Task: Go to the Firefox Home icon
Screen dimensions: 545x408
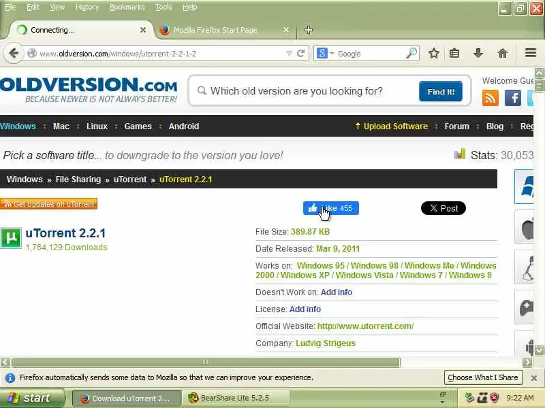Action: pos(502,54)
